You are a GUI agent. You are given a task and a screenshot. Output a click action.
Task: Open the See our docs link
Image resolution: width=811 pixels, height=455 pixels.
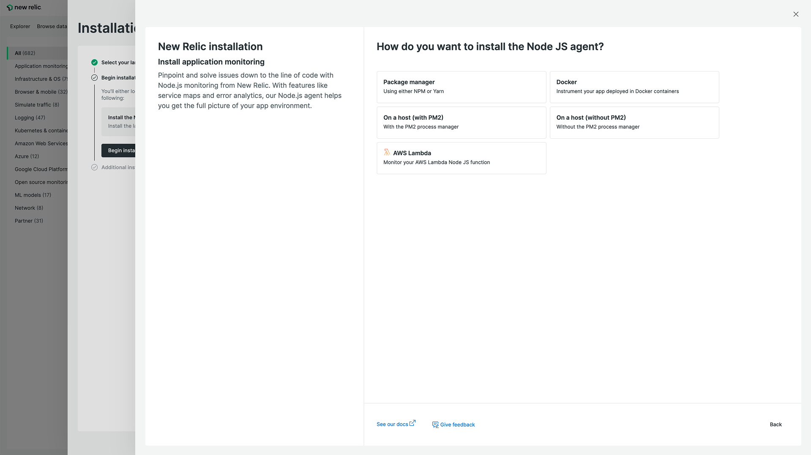(392, 424)
